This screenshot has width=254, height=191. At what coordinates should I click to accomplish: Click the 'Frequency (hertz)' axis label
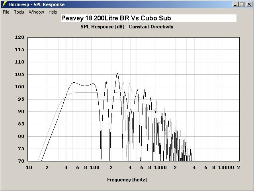(x=127, y=180)
